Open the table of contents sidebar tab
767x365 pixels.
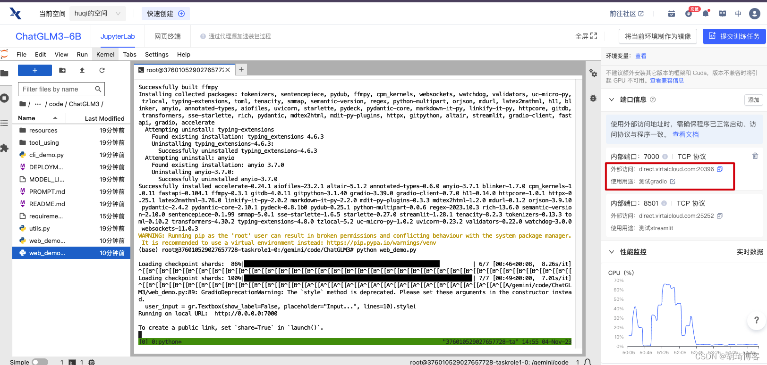click(4, 123)
